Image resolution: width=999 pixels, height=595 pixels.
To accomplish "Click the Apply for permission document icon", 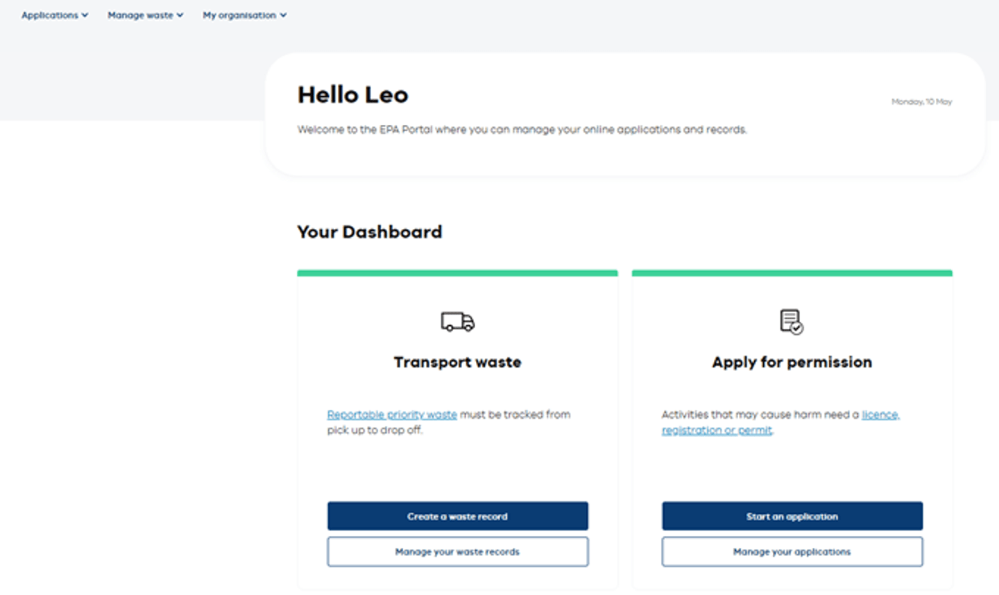I will click(792, 322).
